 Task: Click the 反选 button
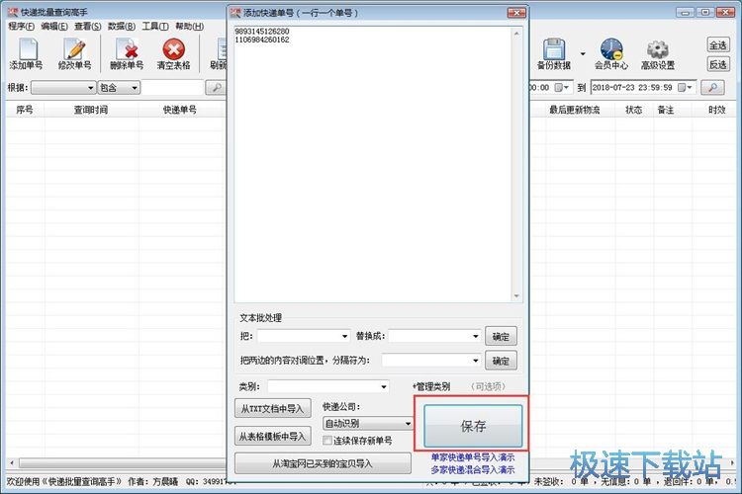tap(718, 64)
